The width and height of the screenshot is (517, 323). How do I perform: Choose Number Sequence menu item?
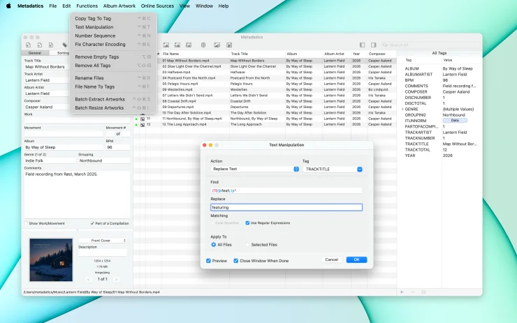[x=113, y=36]
